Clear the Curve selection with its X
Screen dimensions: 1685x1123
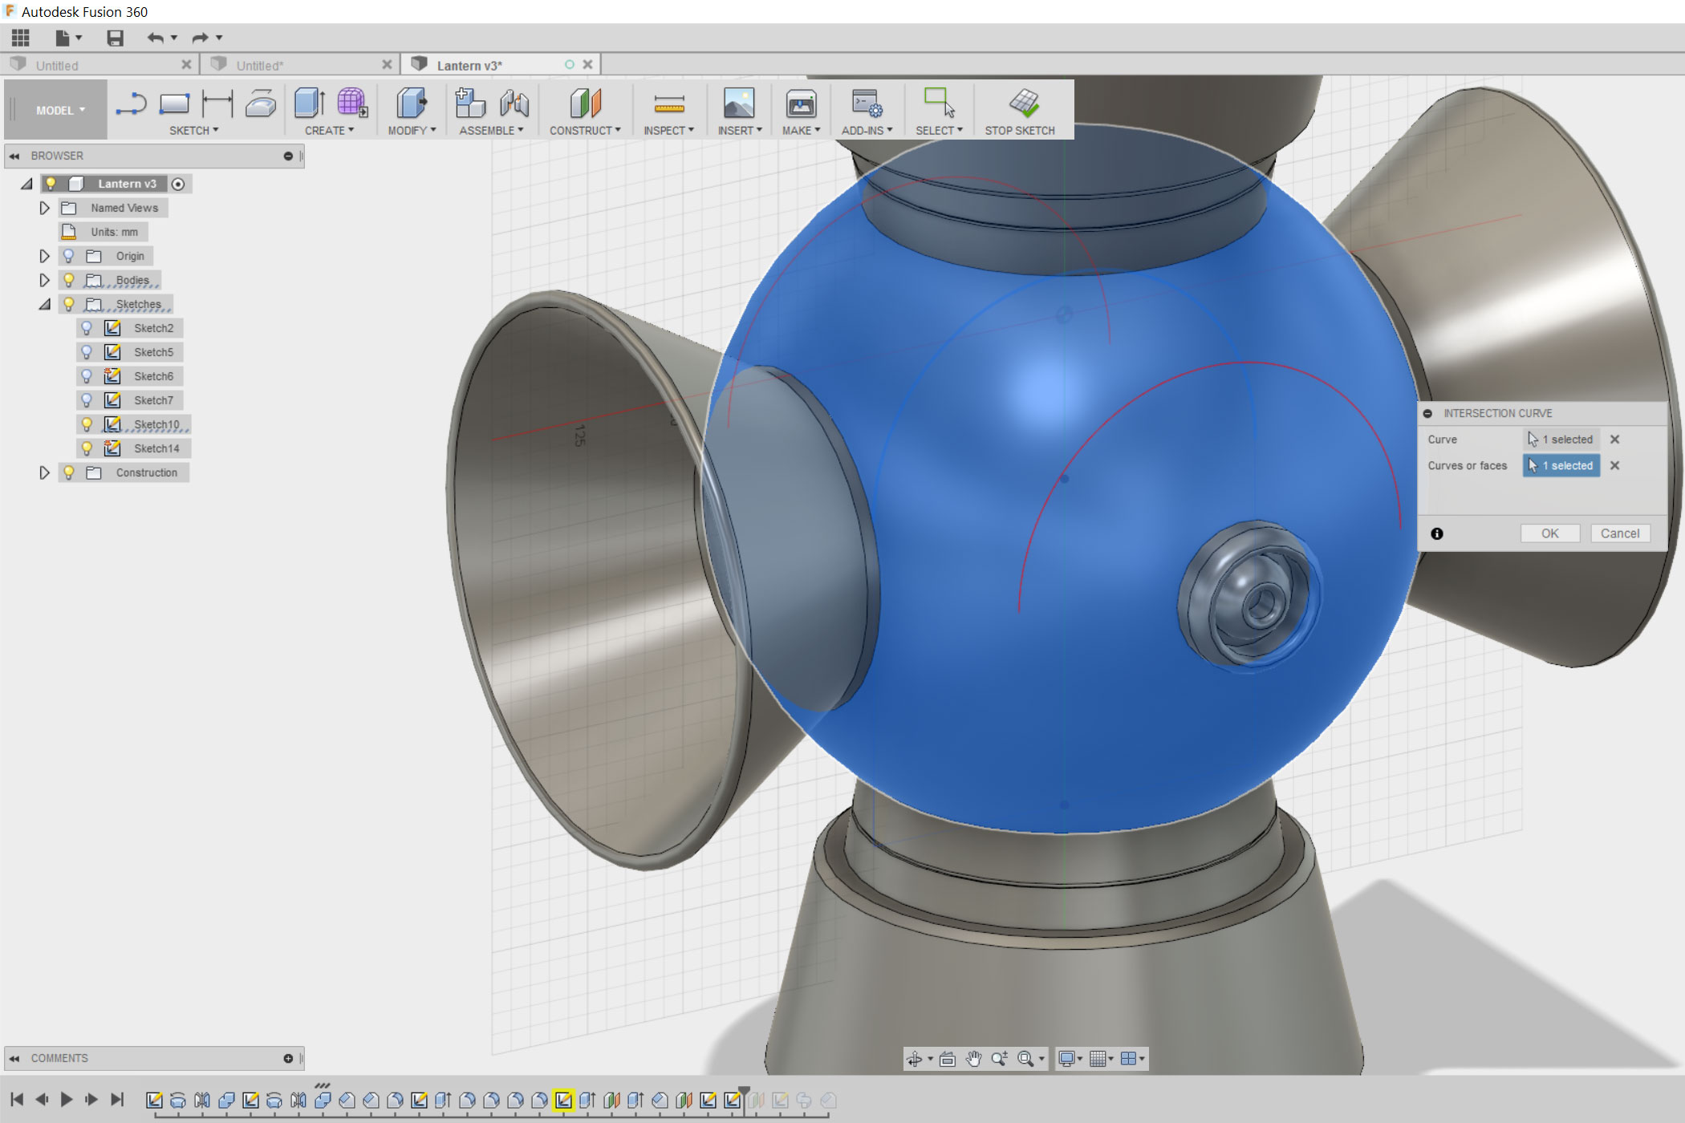[x=1614, y=440]
